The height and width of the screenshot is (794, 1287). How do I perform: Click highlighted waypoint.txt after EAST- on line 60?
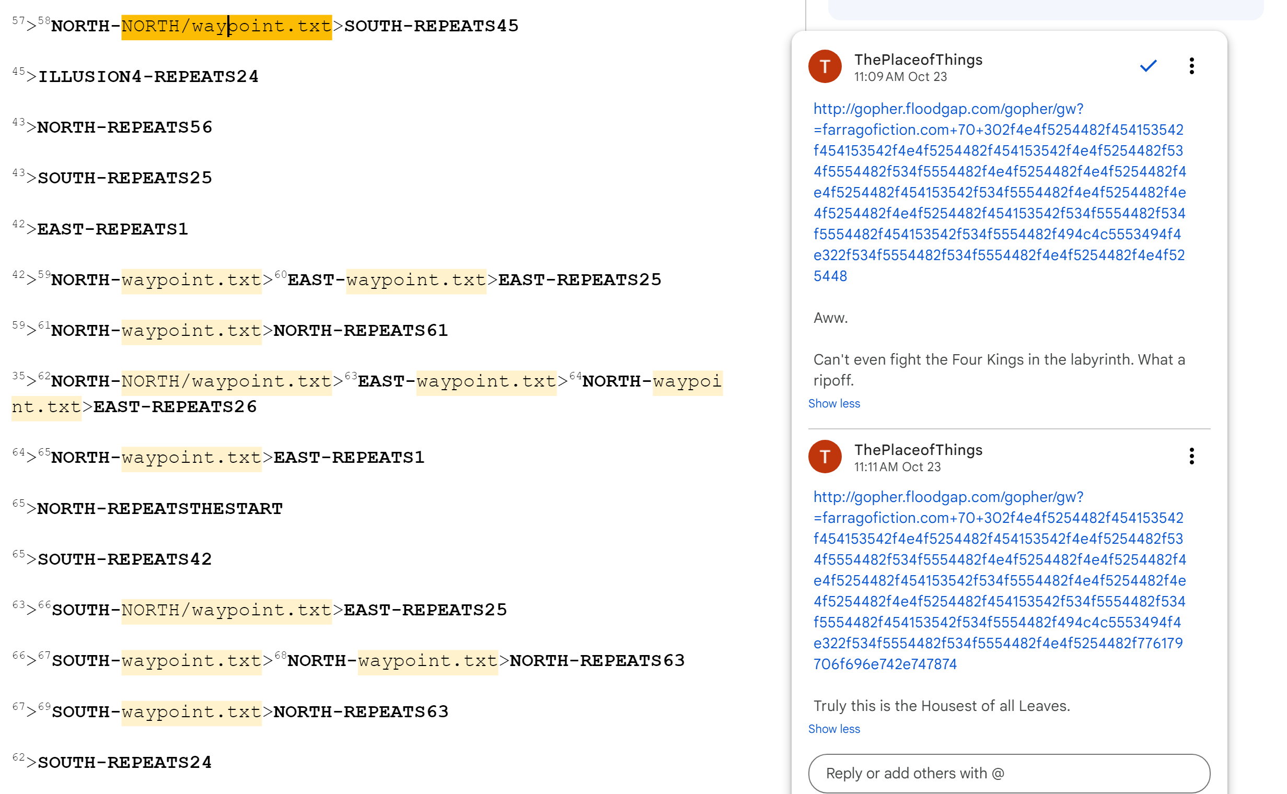(x=415, y=280)
